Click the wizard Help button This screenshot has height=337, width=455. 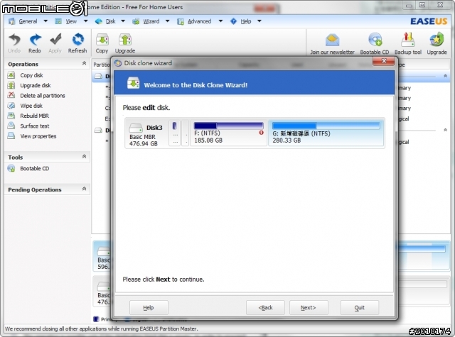[x=149, y=307]
